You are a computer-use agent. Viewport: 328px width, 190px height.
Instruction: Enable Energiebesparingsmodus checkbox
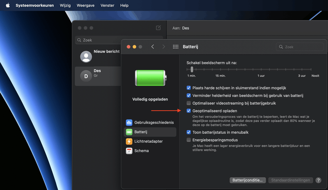[189, 140]
